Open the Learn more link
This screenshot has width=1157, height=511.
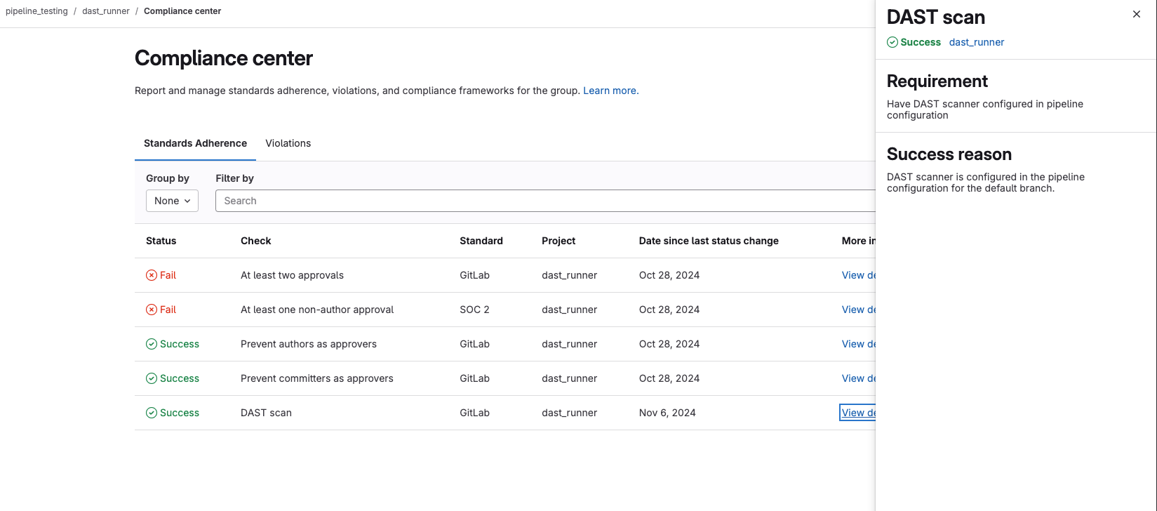click(x=610, y=91)
